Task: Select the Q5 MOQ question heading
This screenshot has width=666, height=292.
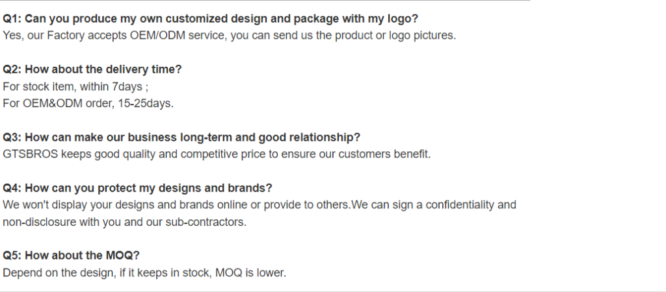Action: tap(71, 256)
